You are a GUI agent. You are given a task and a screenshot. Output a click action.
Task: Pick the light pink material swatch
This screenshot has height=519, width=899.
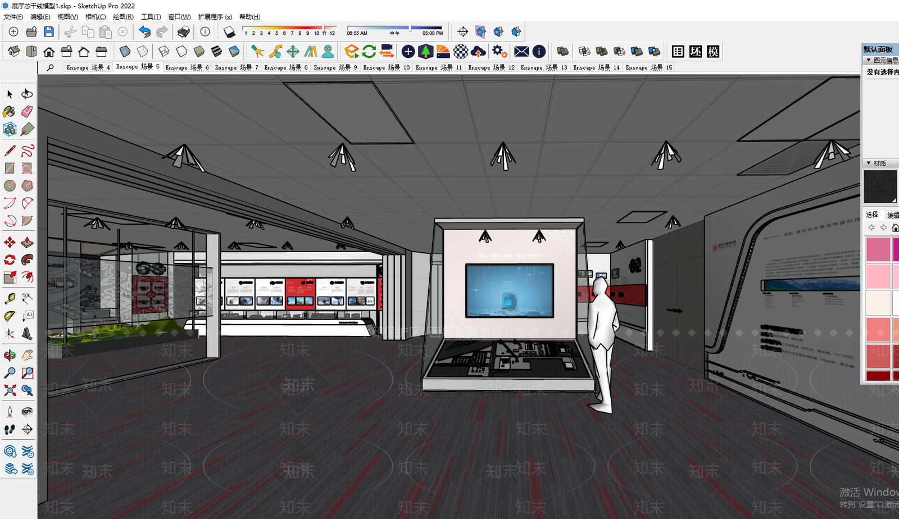coord(878,276)
